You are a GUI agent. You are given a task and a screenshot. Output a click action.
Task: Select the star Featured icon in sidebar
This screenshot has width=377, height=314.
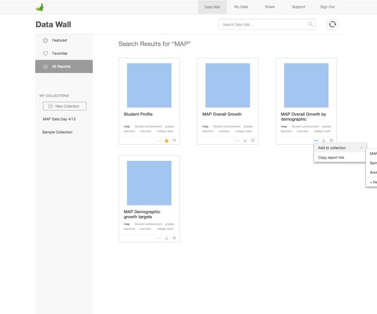(x=45, y=40)
